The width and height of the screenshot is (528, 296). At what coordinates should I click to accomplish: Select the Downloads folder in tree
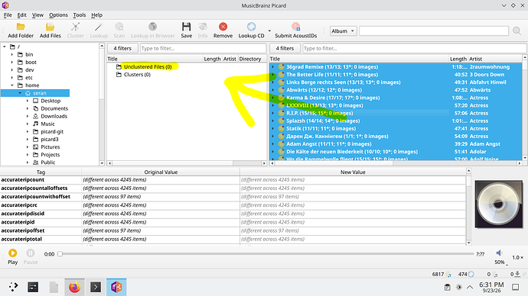click(54, 116)
